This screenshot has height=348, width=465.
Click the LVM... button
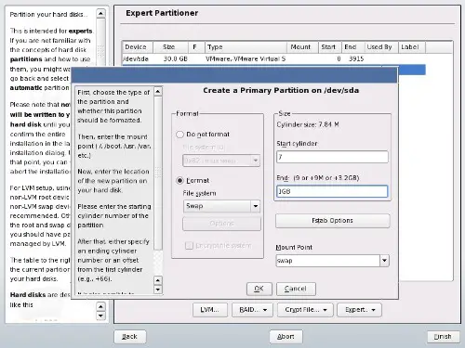click(210, 310)
